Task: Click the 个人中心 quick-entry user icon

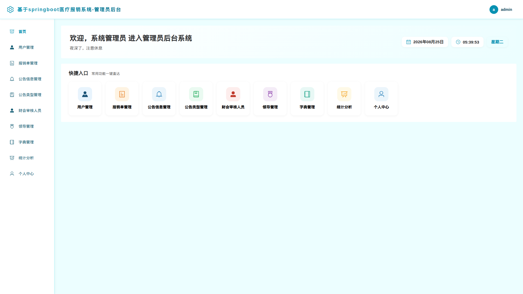Action: click(381, 94)
